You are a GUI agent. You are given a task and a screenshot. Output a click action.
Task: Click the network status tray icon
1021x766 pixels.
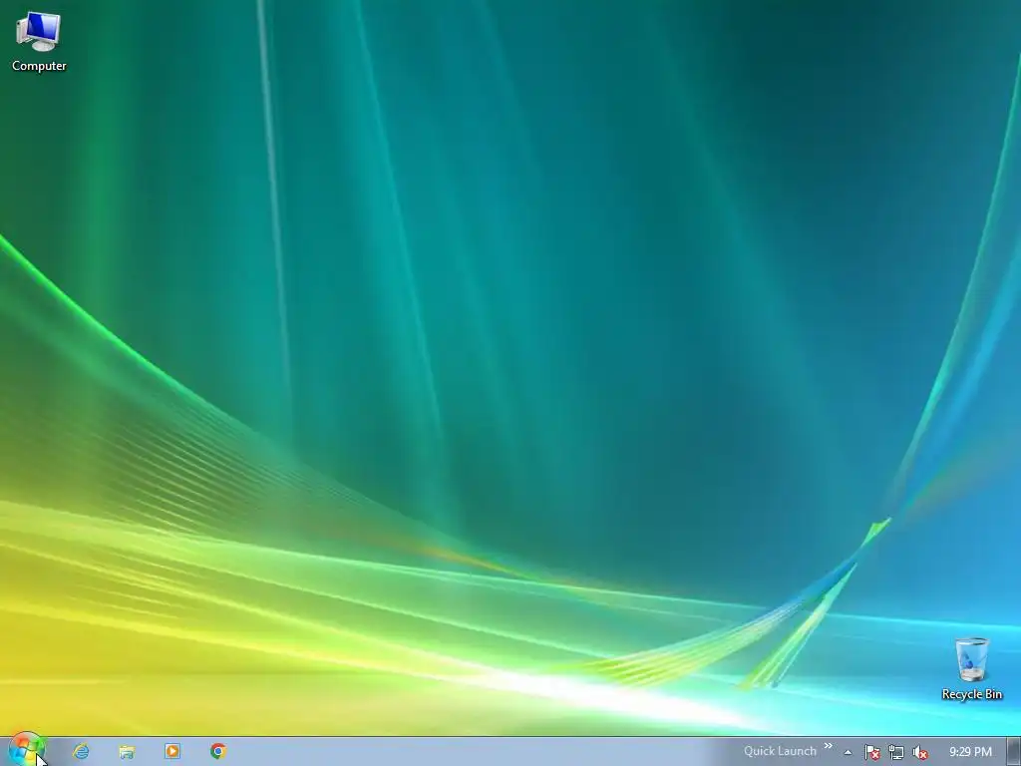click(896, 752)
